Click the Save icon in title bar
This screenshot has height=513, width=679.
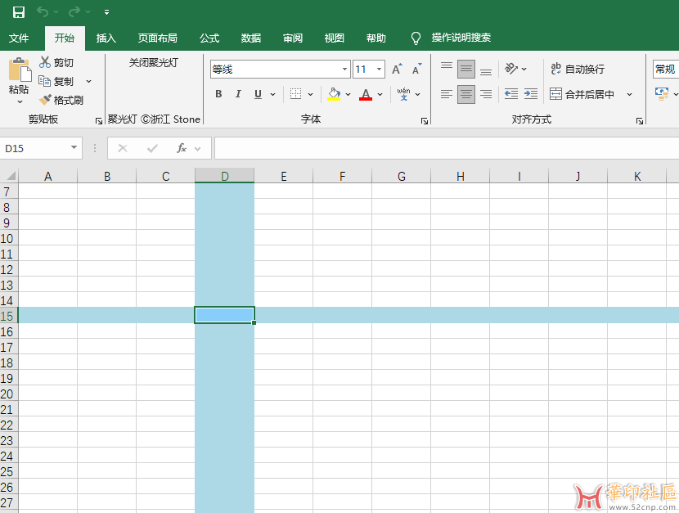click(19, 12)
